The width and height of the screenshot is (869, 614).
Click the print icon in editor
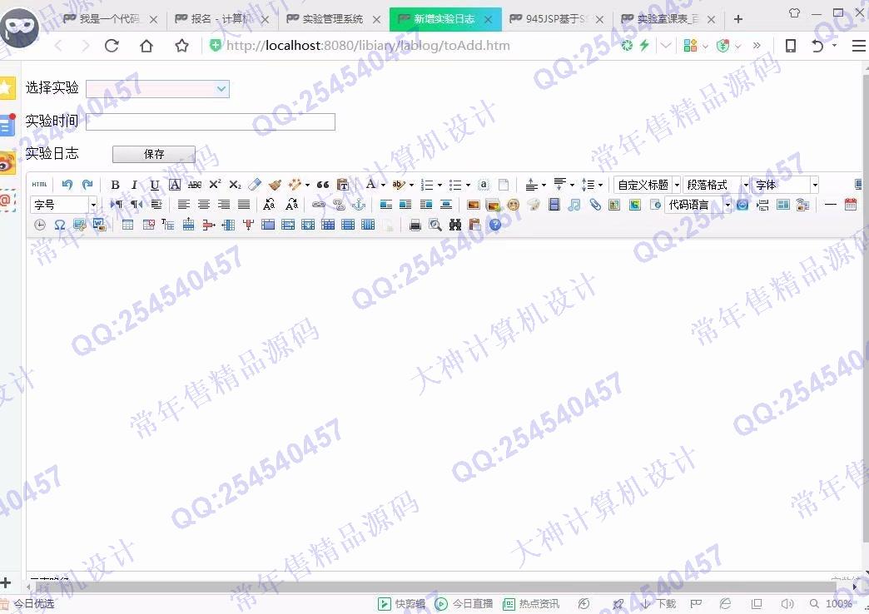tap(415, 225)
